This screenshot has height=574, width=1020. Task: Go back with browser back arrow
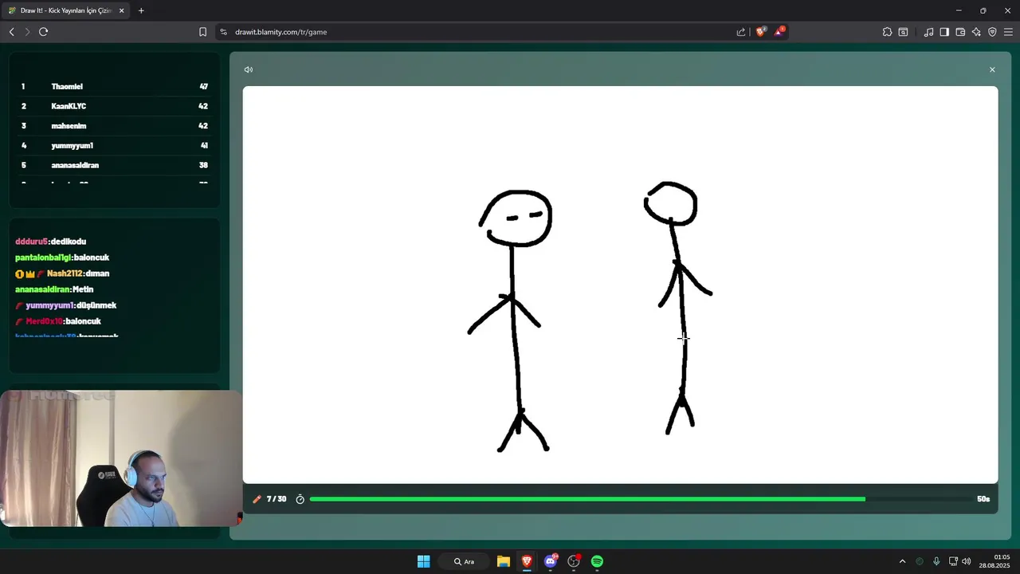pyautogui.click(x=12, y=32)
